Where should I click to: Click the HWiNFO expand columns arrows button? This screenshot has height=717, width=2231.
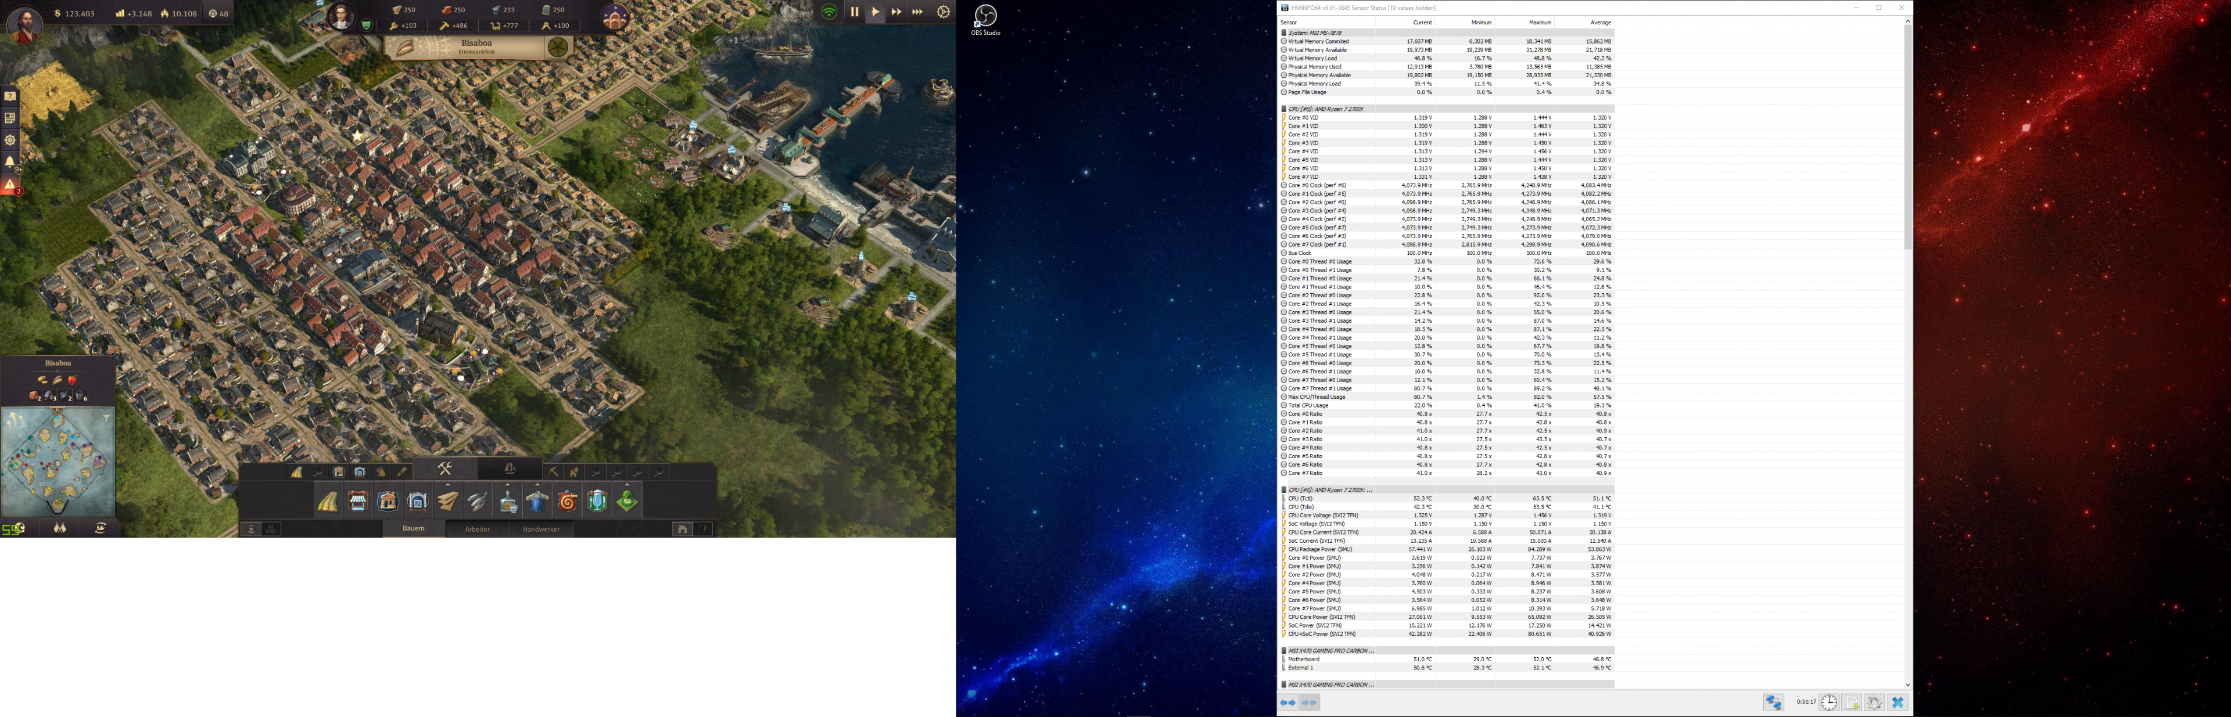coord(1288,702)
